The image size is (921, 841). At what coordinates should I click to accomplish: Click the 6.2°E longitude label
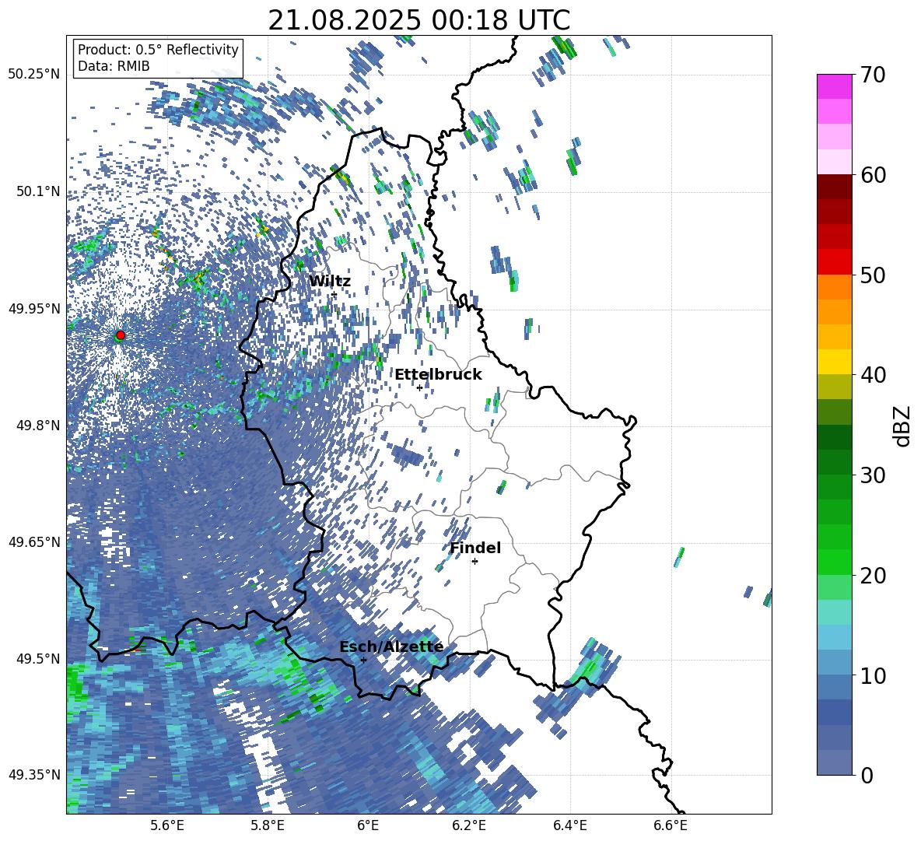point(469,825)
